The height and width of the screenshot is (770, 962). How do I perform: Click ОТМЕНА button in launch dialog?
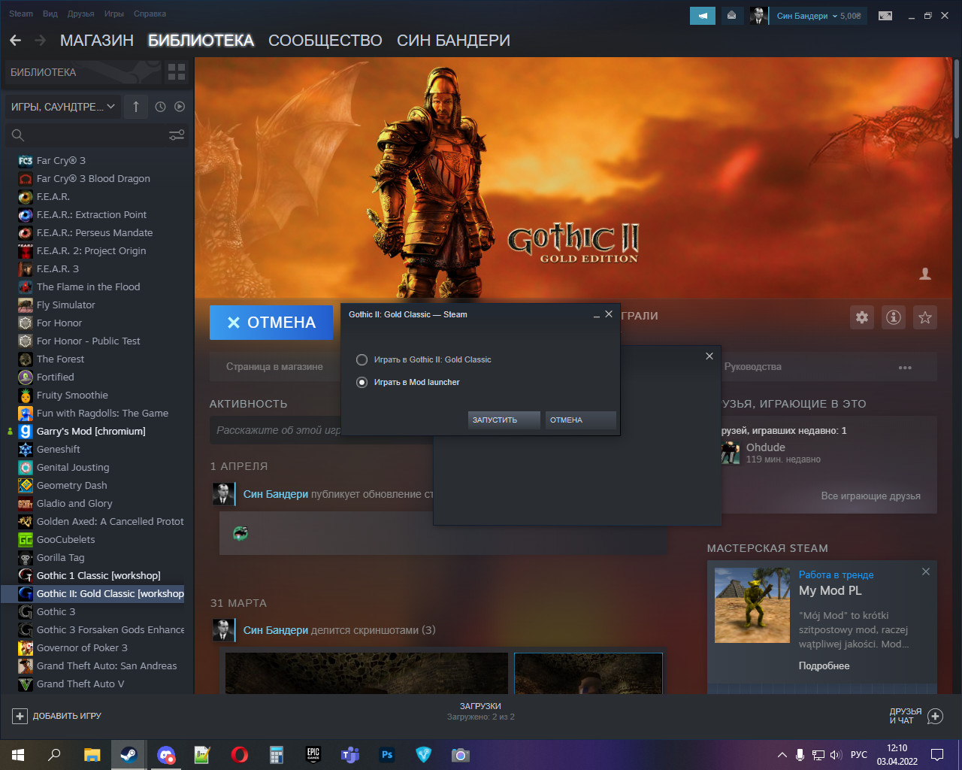click(x=580, y=420)
